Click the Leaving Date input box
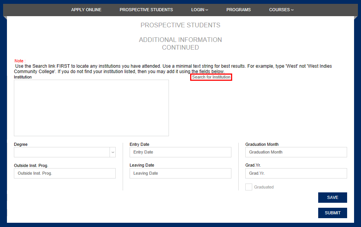This screenshot has width=361, height=227. (180, 173)
